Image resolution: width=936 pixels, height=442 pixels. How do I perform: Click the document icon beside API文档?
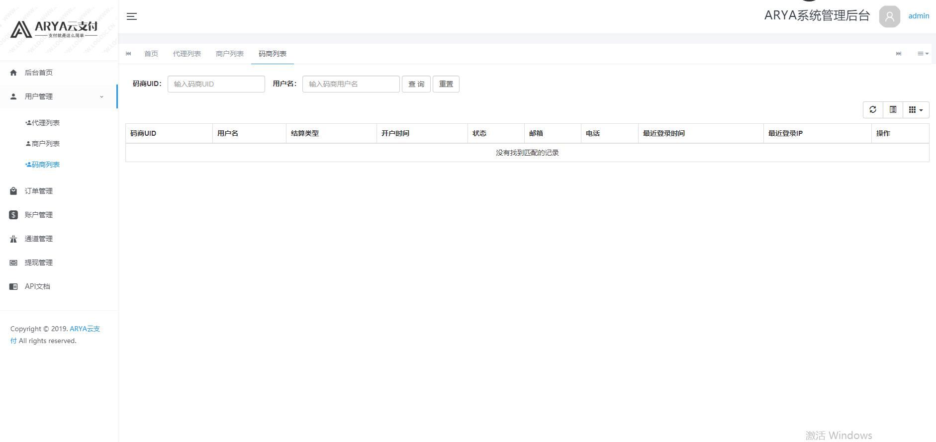point(13,286)
